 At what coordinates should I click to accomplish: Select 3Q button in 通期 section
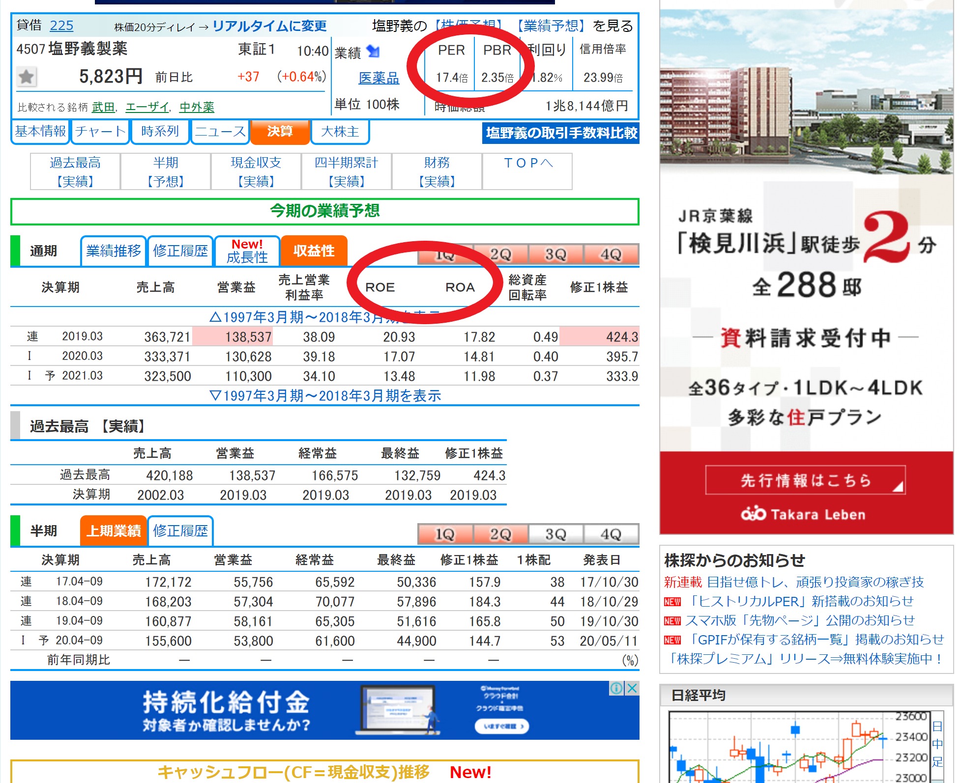click(556, 254)
